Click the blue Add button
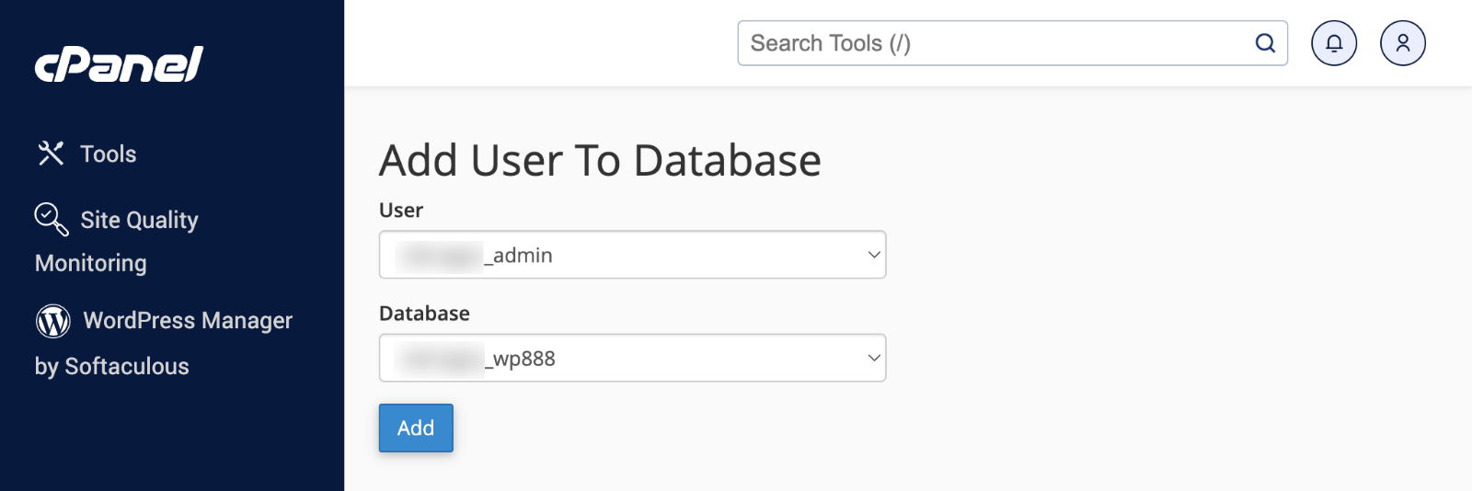 (416, 428)
